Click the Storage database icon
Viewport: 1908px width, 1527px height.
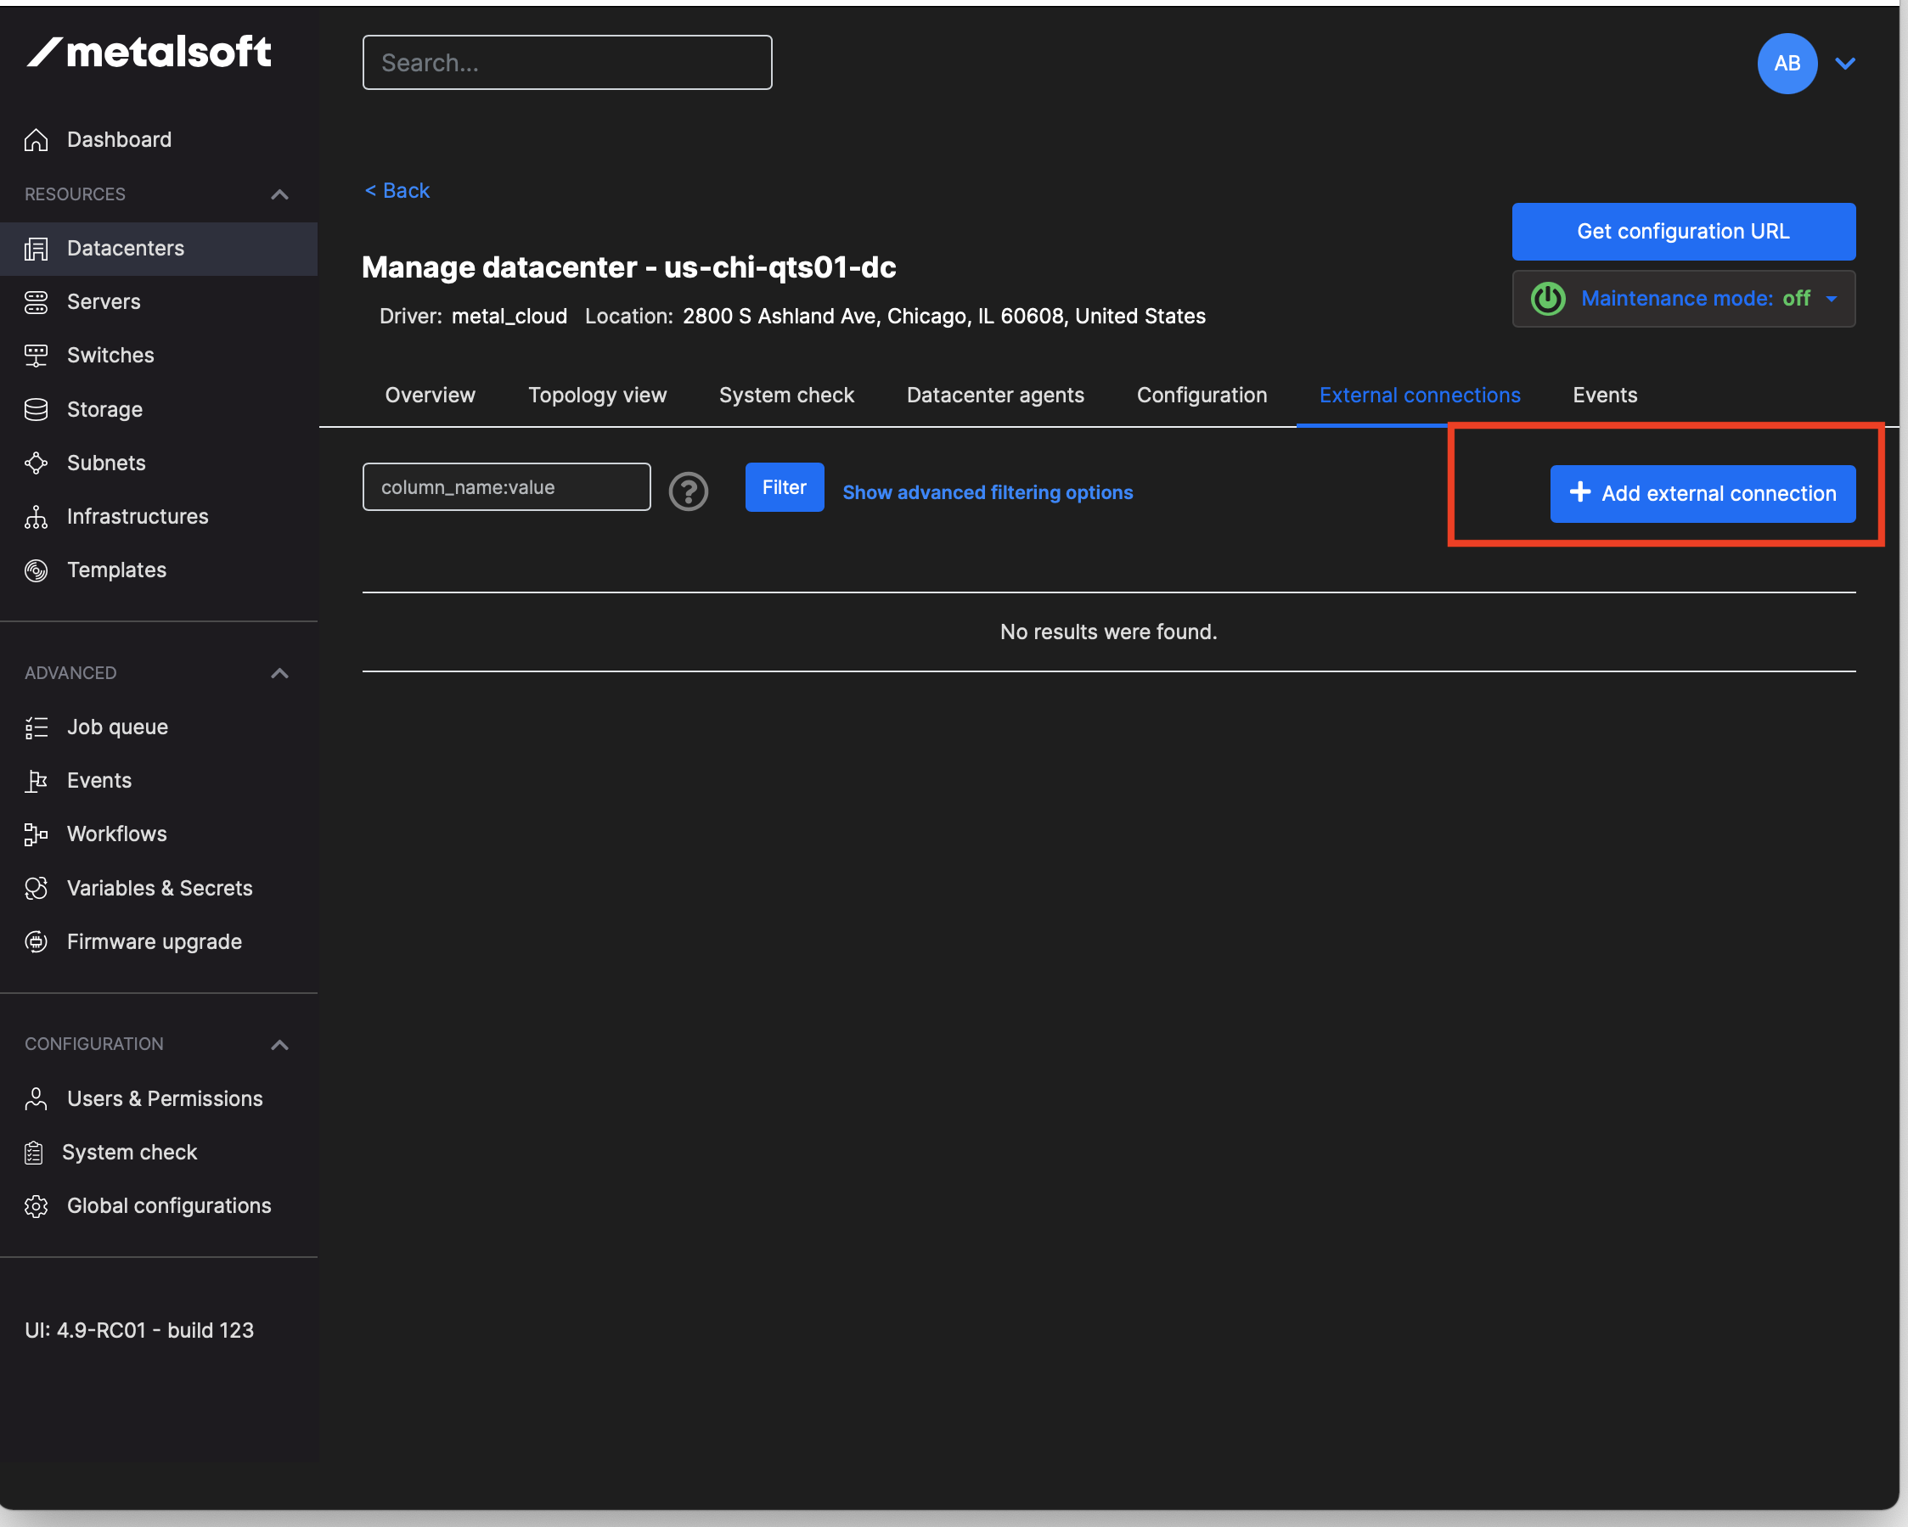pyautogui.click(x=36, y=410)
